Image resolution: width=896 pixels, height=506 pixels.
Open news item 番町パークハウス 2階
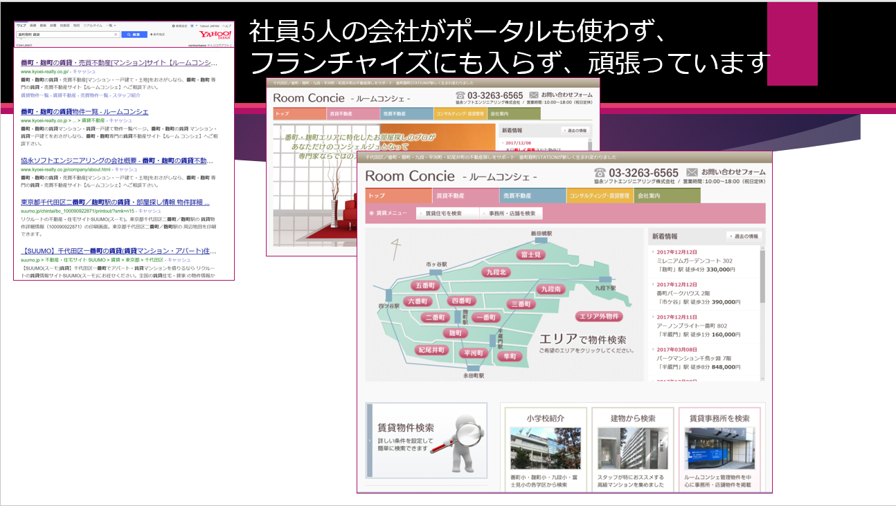coord(683,293)
